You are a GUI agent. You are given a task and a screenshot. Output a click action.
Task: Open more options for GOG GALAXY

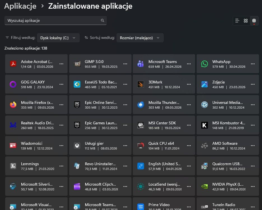[61, 84]
